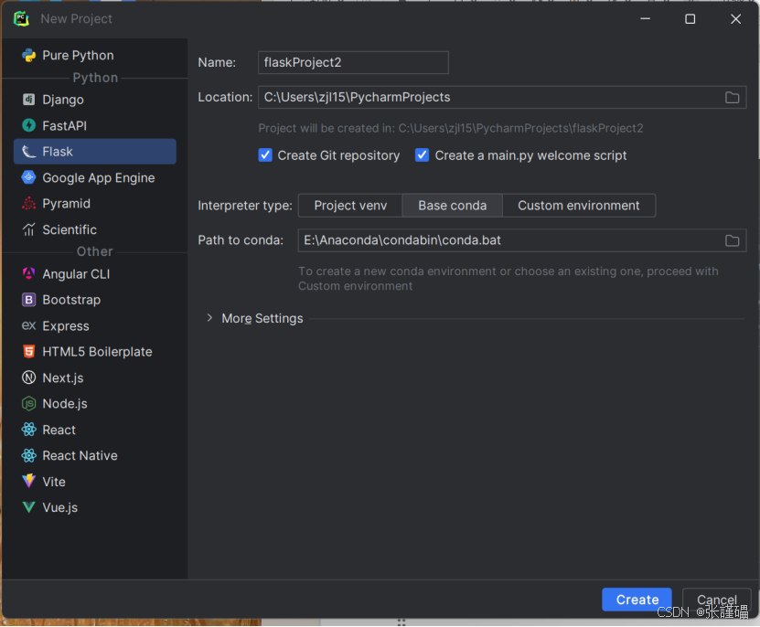Click the Pyramid red icon

click(x=28, y=204)
